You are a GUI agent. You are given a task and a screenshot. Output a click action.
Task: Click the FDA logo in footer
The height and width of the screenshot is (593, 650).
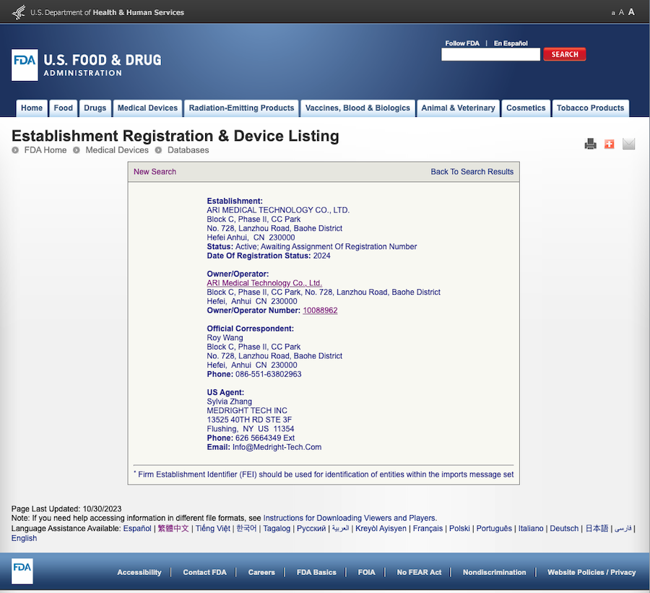pyautogui.click(x=22, y=571)
